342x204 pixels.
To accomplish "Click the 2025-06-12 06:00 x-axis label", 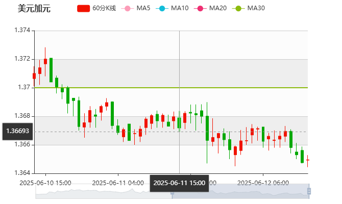I will (x=263, y=182).
